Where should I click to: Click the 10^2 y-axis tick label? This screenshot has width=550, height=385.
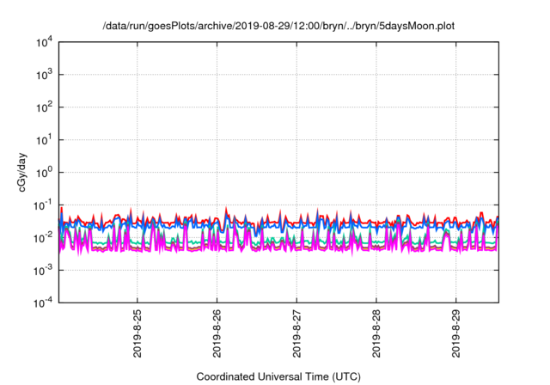click(45, 107)
